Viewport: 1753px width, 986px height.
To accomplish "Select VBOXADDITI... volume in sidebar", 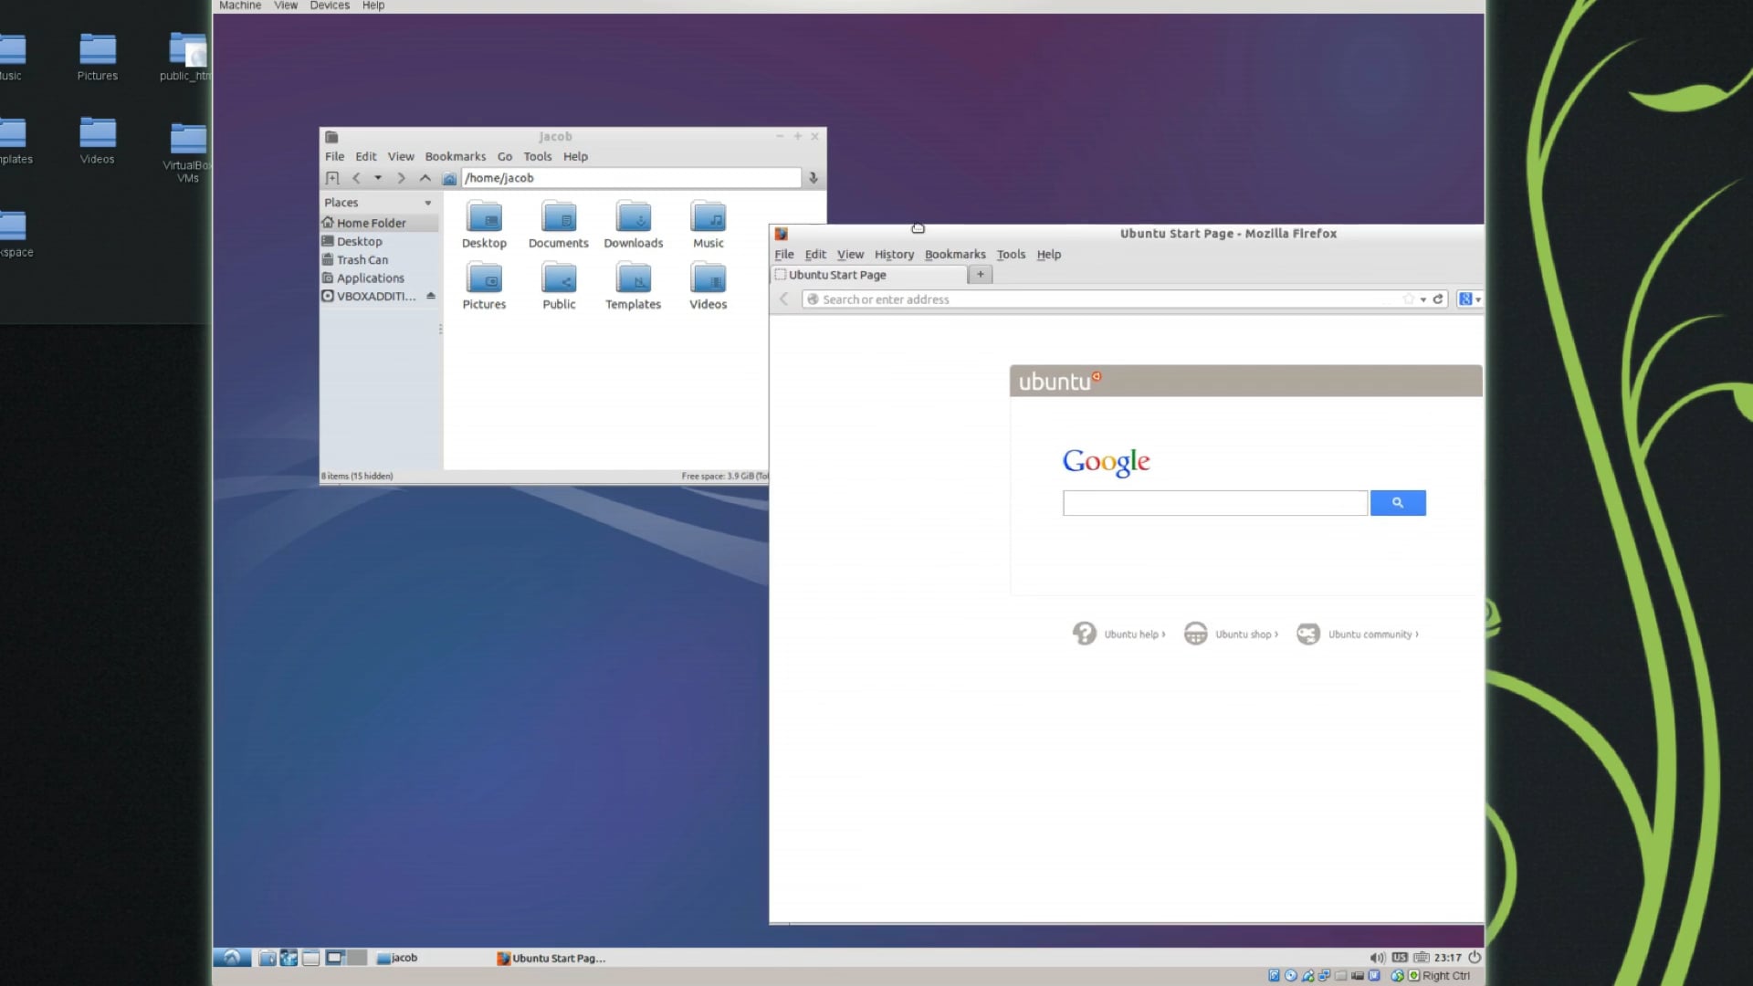I will pos(370,296).
